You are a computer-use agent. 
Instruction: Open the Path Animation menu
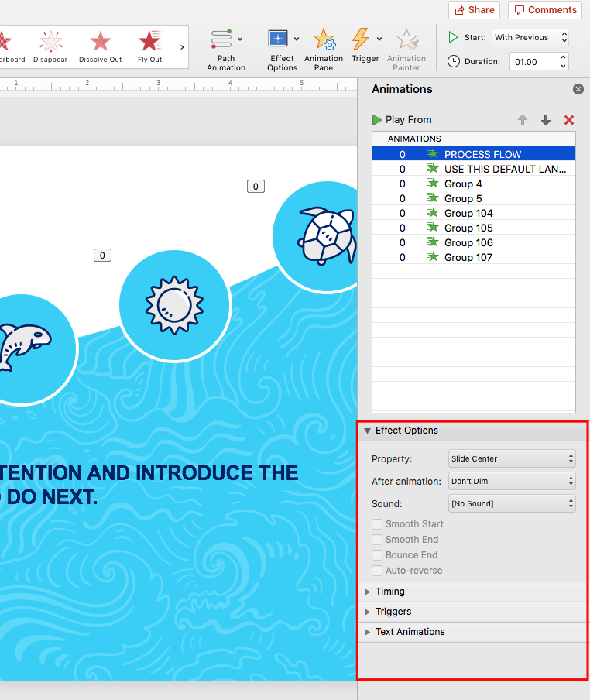coord(225,50)
